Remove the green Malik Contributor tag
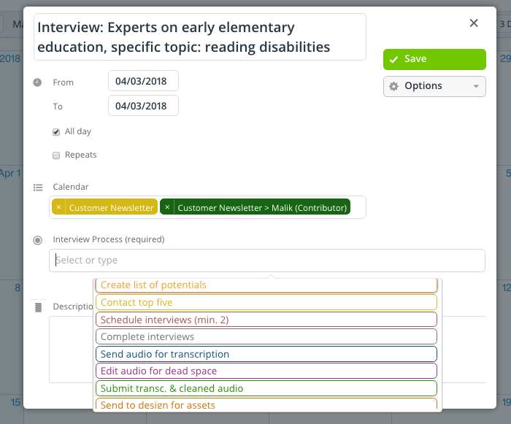Screen dimensions: 511x424 pyautogui.click(x=167, y=208)
